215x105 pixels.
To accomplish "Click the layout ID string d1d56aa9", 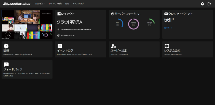I will [76, 29].
